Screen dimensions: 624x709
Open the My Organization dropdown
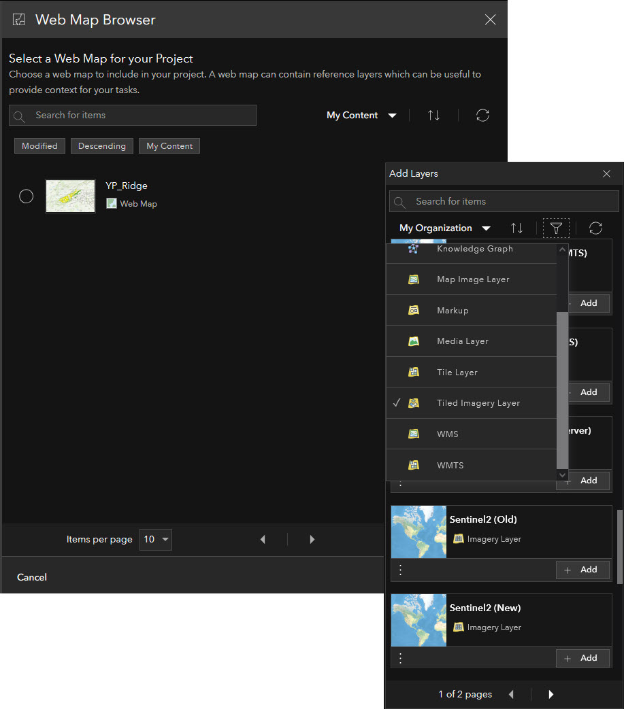[x=444, y=228]
